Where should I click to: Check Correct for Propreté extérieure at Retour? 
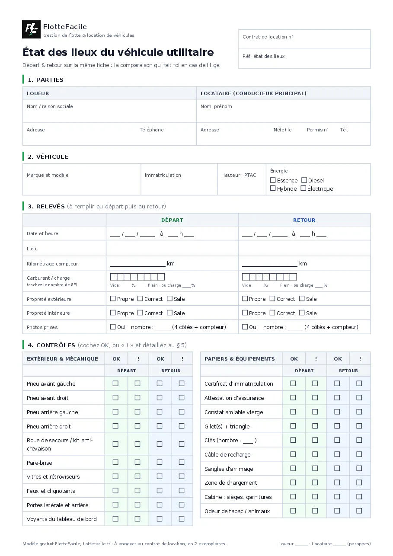(x=272, y=299)
